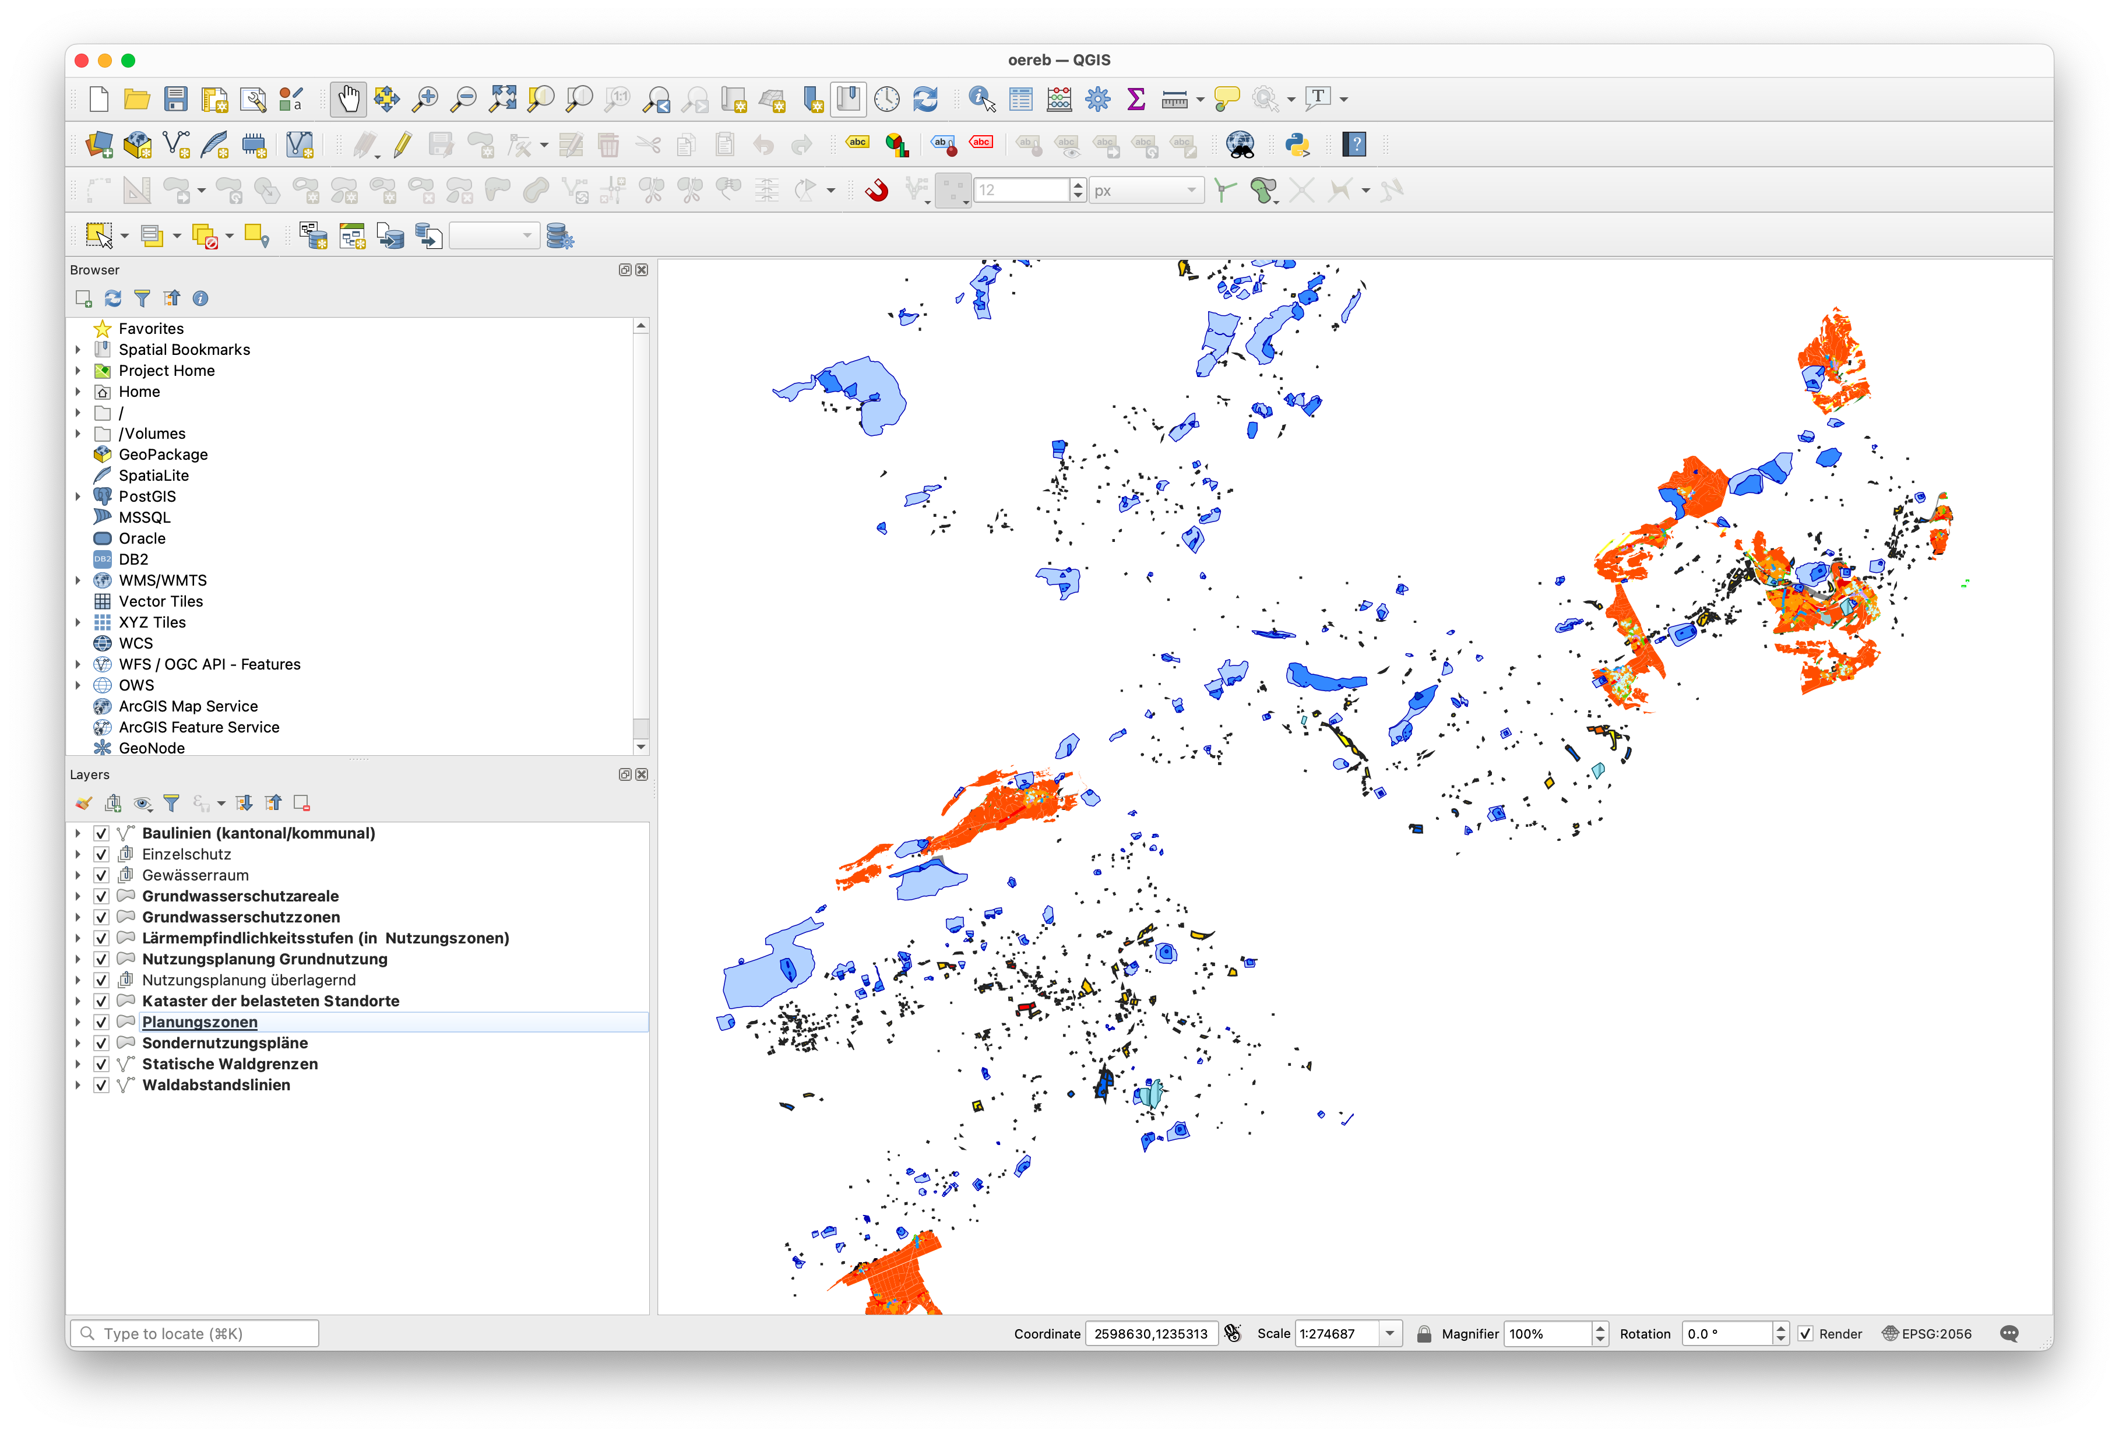This screenshot has width=2119, height=1437.
Task: Open the Processing Toolbox gear icon
Action: click(x=1098, y=98)
